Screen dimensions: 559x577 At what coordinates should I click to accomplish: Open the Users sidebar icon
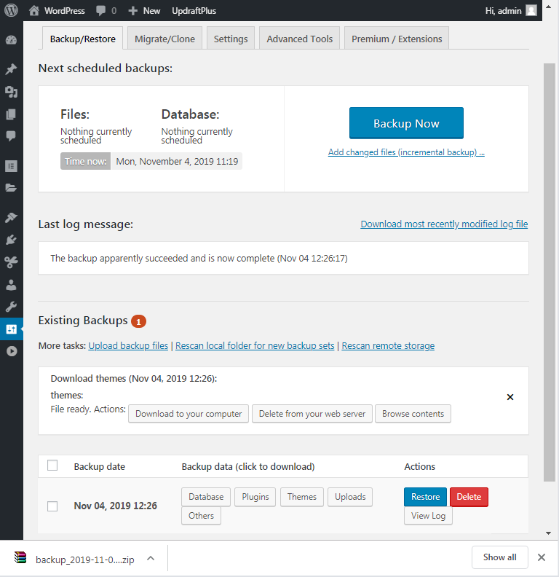point(11,285)
